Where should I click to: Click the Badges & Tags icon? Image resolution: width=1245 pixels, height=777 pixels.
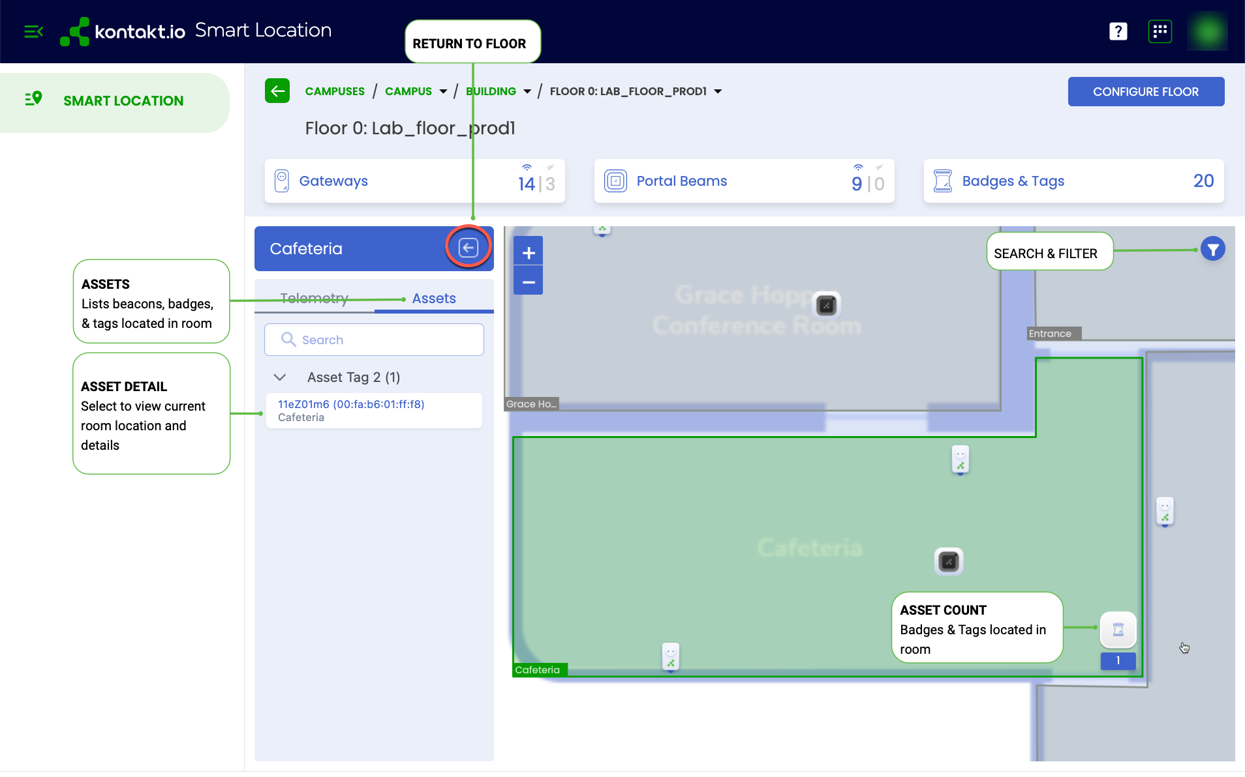click(x=943, y=181)
